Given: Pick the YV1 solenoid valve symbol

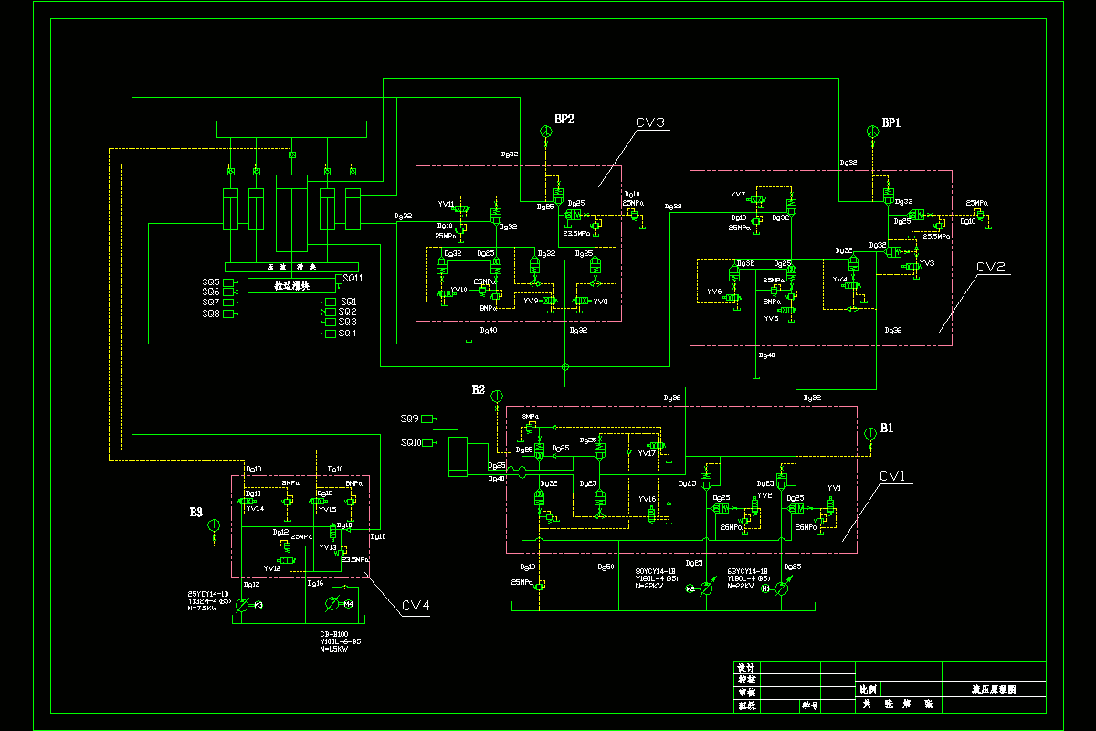Looking at the screenshot, I should [831, 504].
